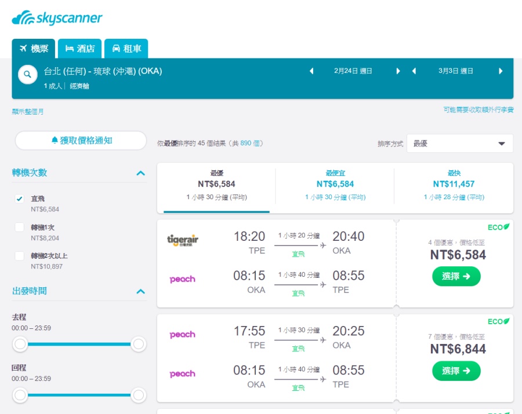Click the 3月3日 週日 return date

coord(455,71)
